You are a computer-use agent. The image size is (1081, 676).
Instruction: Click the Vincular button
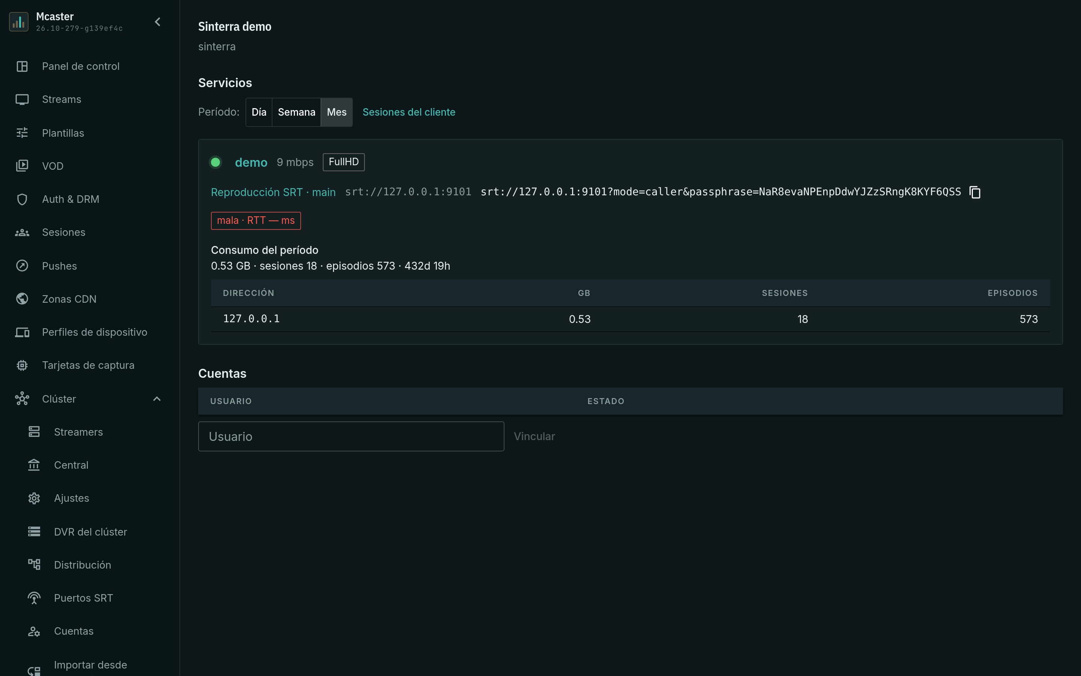tap(534, 436)
